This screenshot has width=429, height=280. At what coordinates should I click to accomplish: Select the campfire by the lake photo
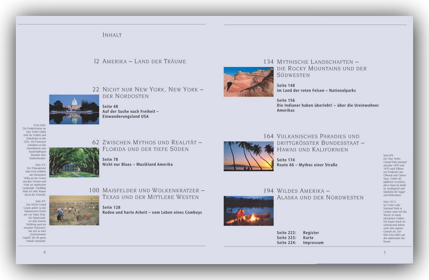point(248,210)
